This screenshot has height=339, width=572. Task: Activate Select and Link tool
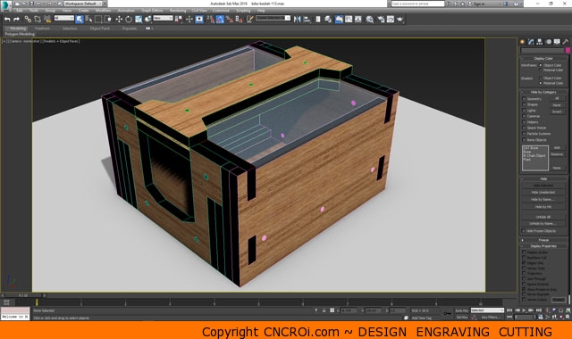coord(28,20)
